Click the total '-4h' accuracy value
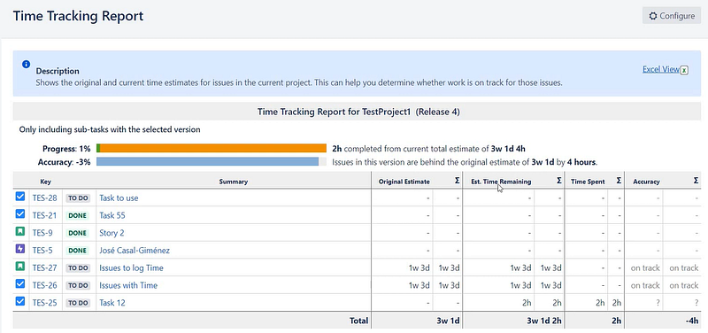The width and height of the screenshot is (708, 333). (692, 321)
